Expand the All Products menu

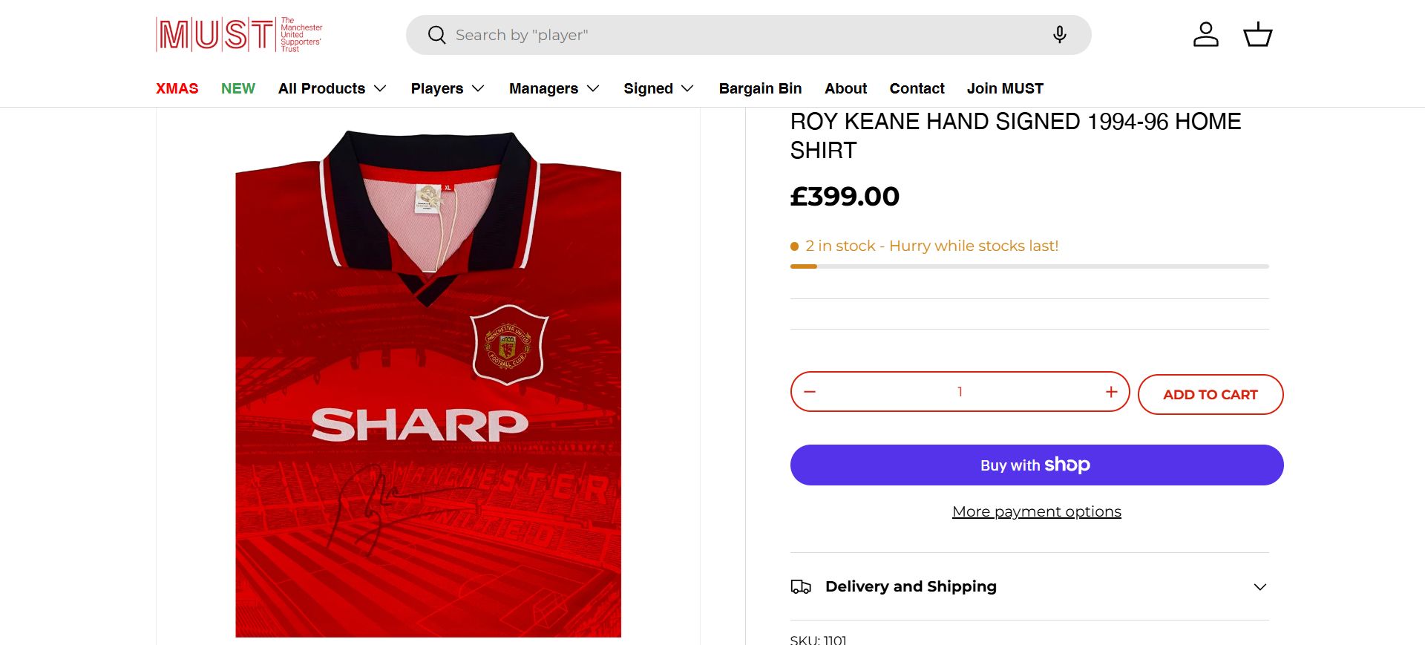[x=332, y=88]
